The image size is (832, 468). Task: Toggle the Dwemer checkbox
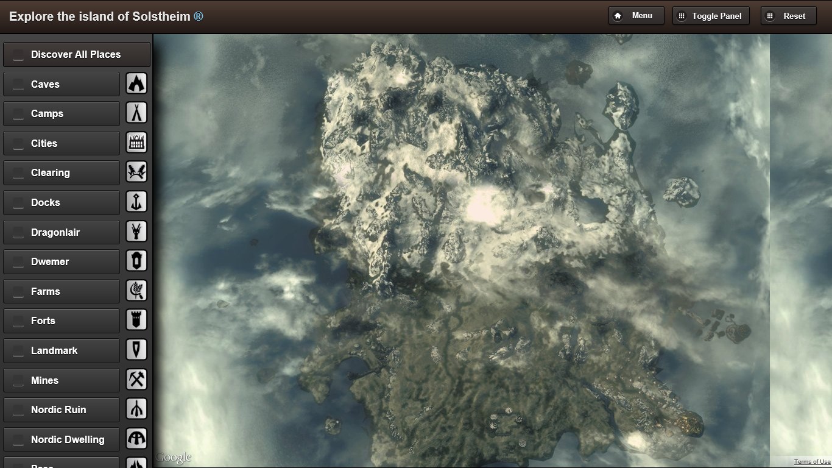point(18,262)
